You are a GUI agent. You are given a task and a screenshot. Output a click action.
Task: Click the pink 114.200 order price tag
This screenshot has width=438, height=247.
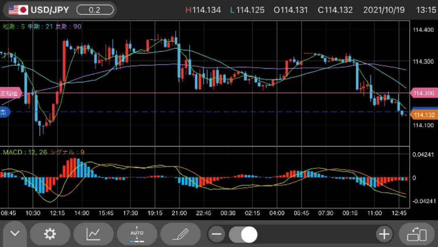pyautogui.click(x=424, y=93)
